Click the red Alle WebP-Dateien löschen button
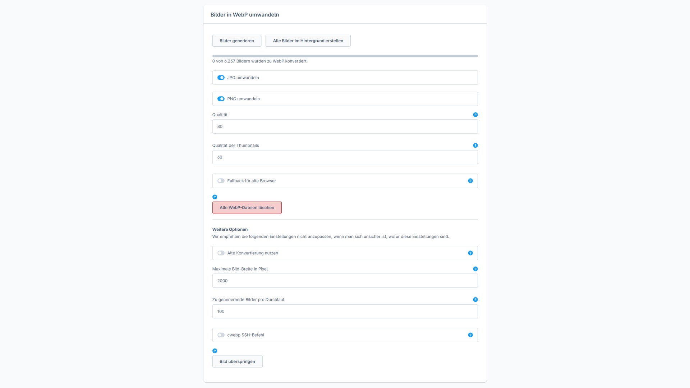Viewport: 690px width, 388px height. point(247,207)
